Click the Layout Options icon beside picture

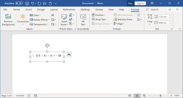point(69,55)
